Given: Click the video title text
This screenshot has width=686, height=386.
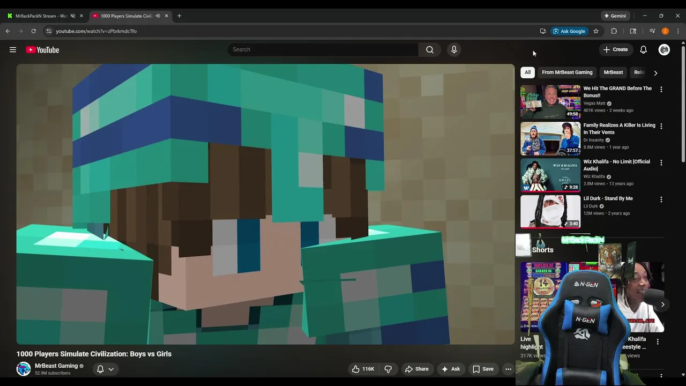Looking at the screenshot, I should point(94,354).
